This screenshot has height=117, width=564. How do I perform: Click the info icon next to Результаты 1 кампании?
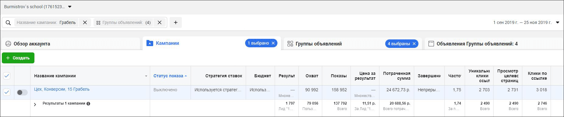[x=88, y=104]
